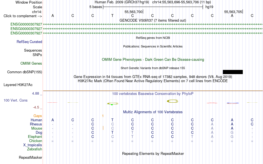Click the Common dbSNP(155) track label
The image size is (263, 164).
[25, 72]
